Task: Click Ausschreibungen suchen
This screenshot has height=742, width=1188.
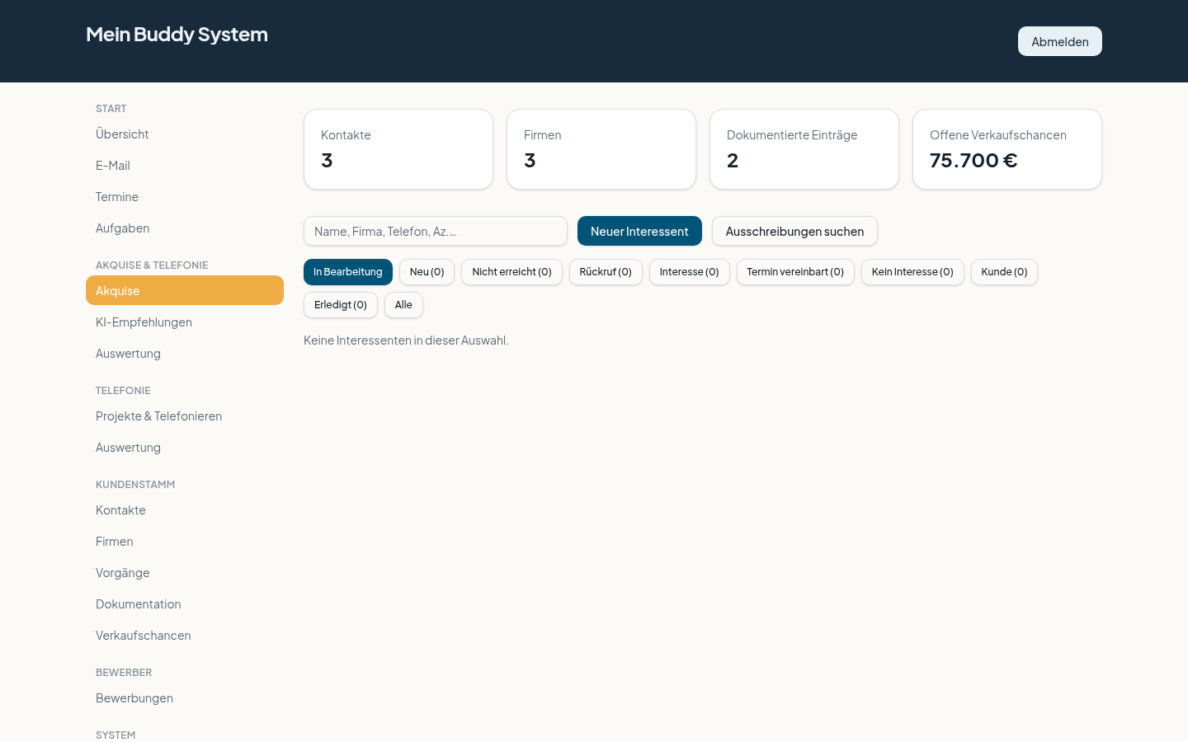Action: point(794,231)
